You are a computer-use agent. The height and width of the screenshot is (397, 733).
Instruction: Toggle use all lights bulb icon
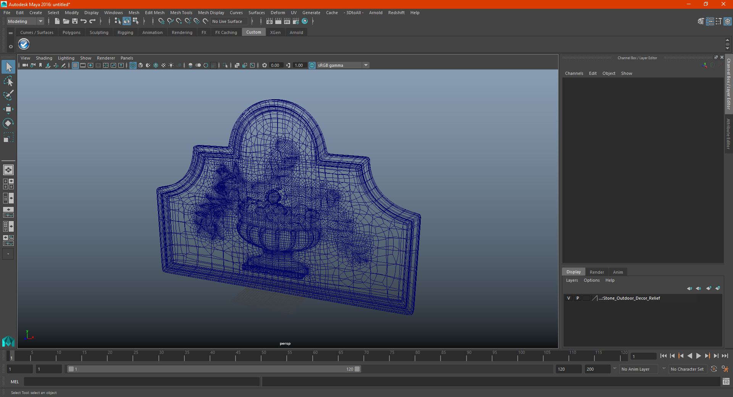[x=171, y=65]
